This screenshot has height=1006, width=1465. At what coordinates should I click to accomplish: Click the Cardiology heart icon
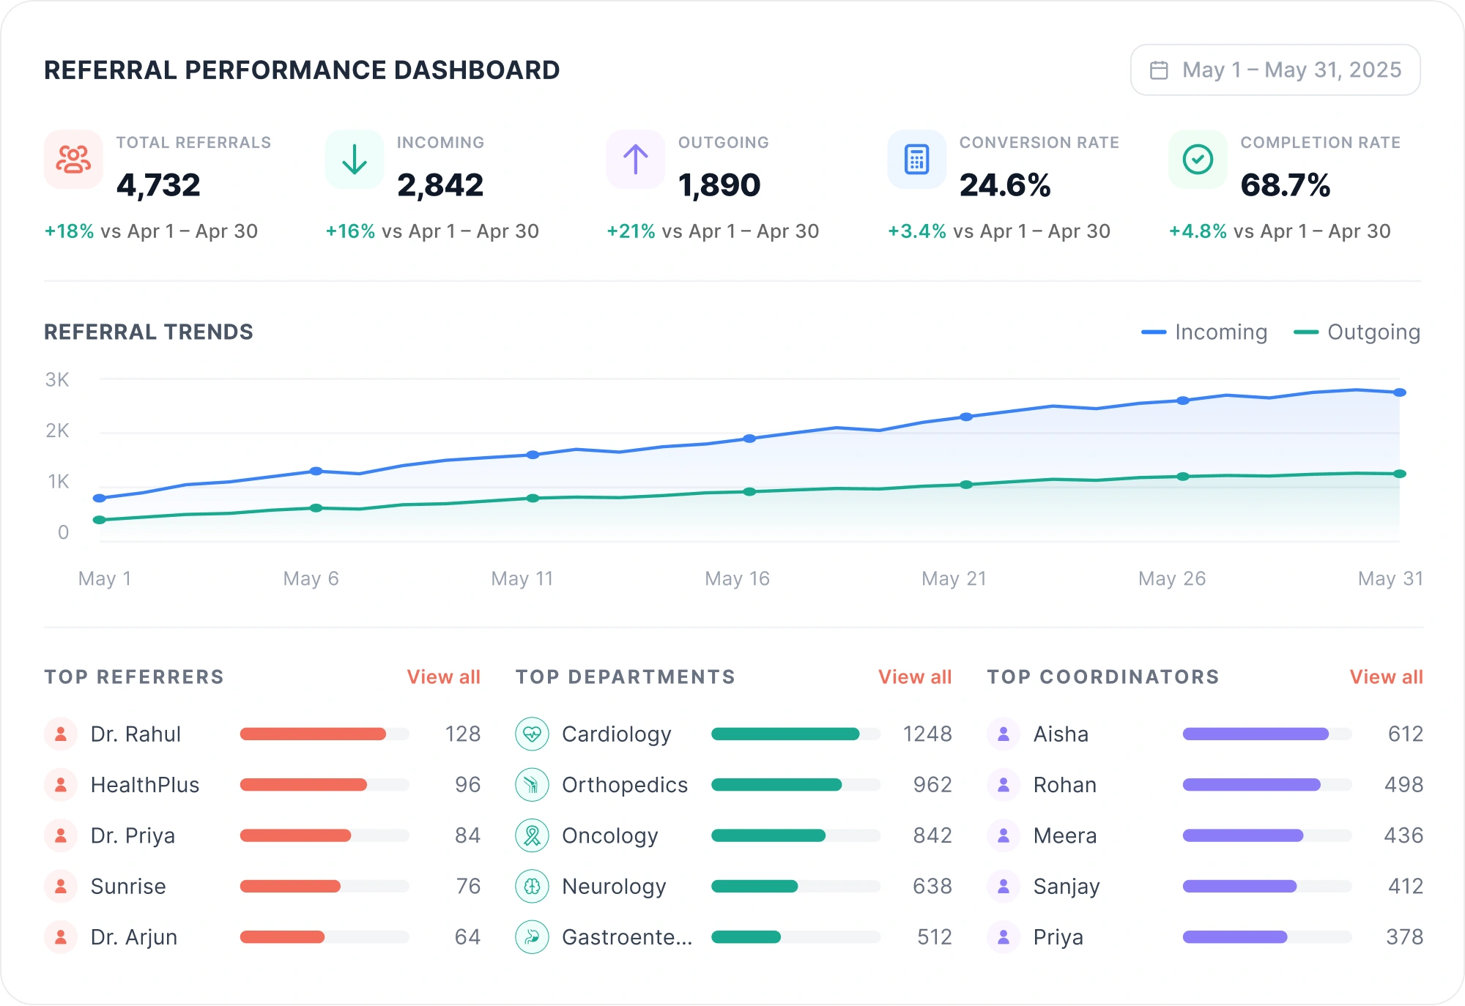(533, 734)
